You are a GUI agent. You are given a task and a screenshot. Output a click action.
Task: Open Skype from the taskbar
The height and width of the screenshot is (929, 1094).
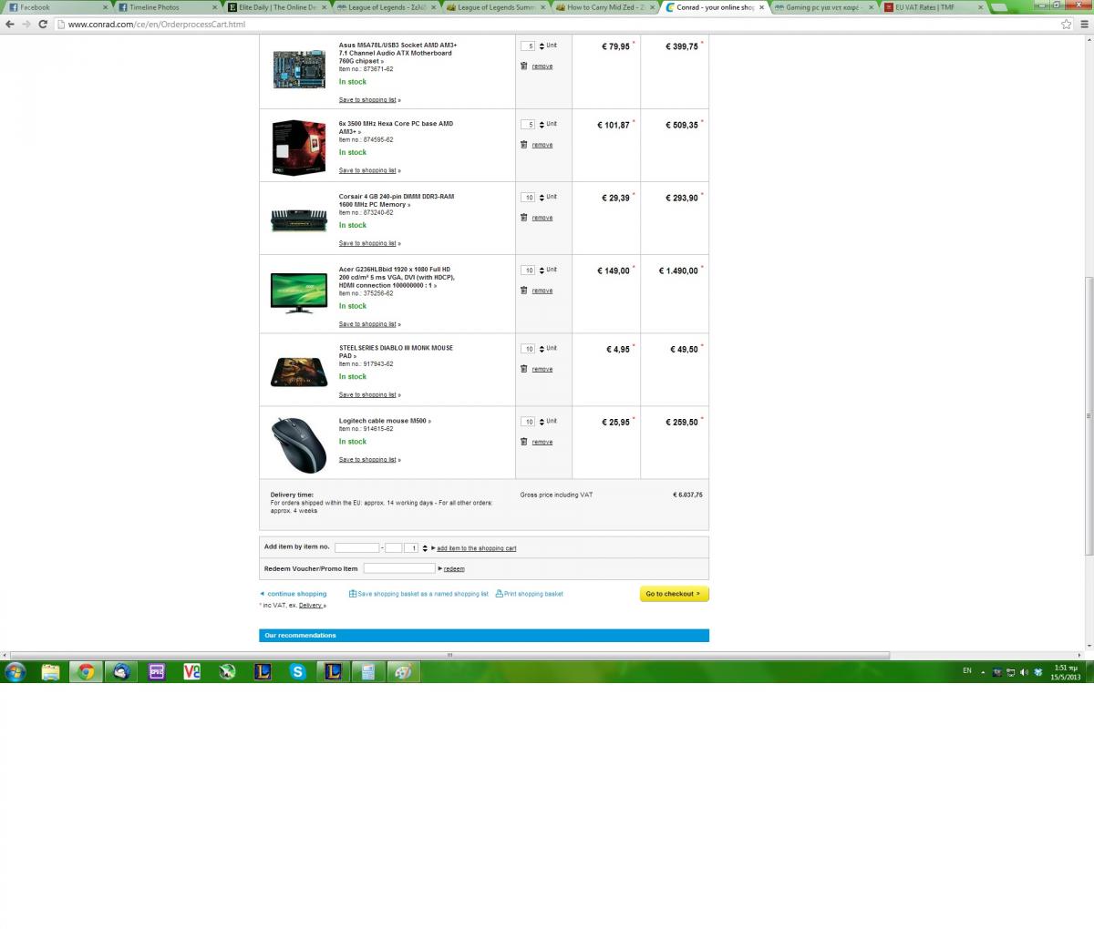click(x=298, y=672)
